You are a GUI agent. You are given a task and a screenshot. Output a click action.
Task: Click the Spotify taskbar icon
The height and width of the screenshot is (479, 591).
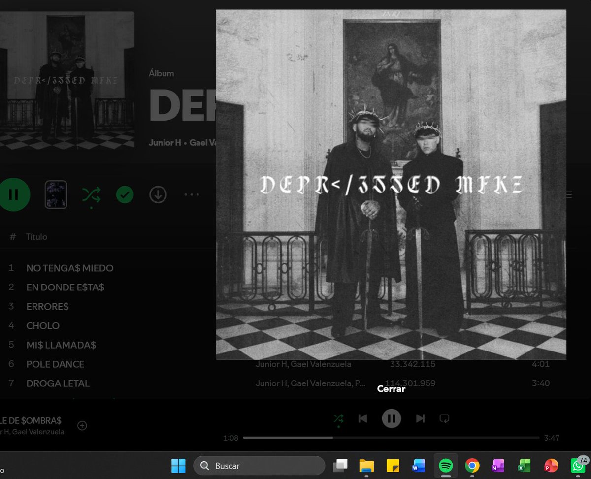pos(446,466)
